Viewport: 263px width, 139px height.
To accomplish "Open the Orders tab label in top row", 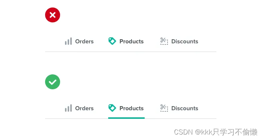I will click(x=85, y=41).
